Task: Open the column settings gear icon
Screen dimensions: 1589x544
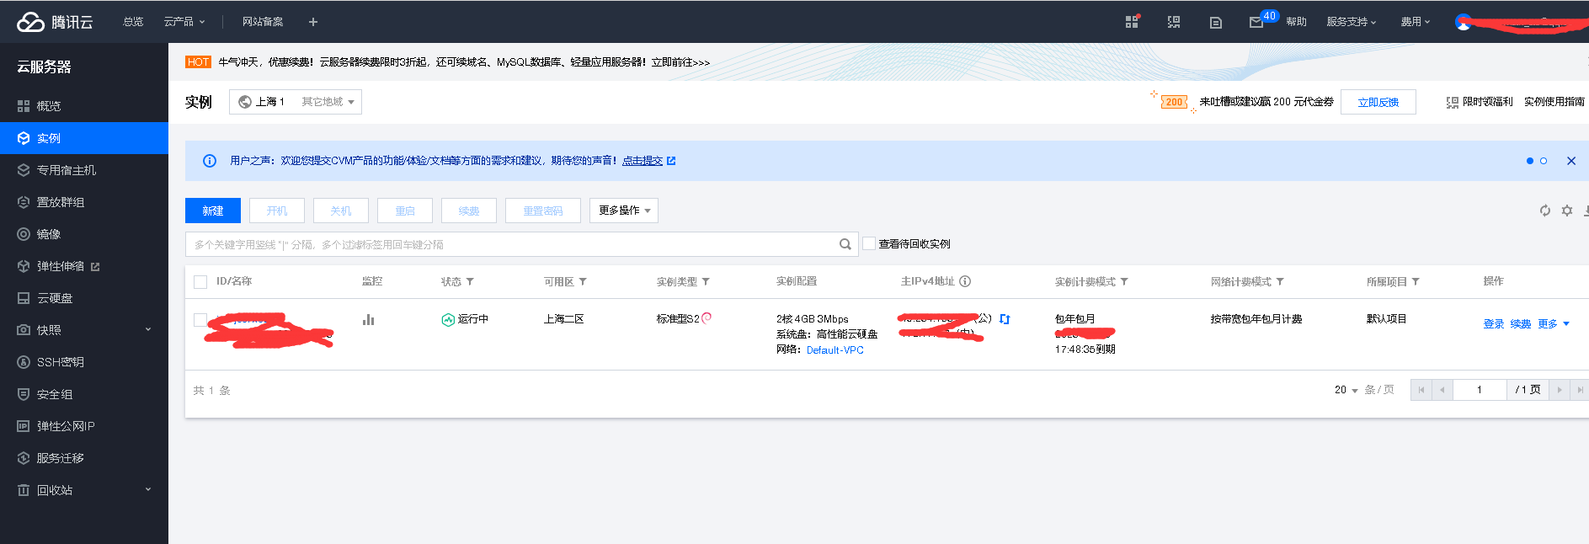Action: tap(1566, 211)
